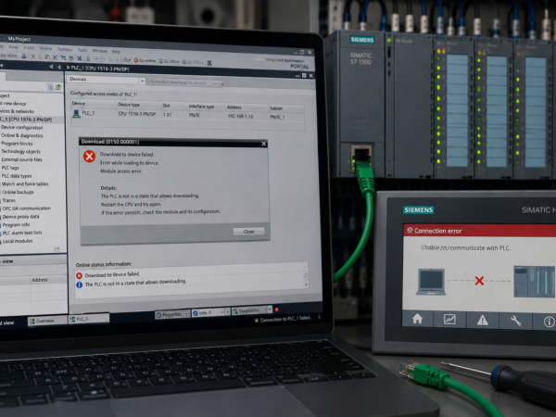Click the Cut scissors icon in toolbar
This screenshot has height=417, width=556.
pos(32,57)
